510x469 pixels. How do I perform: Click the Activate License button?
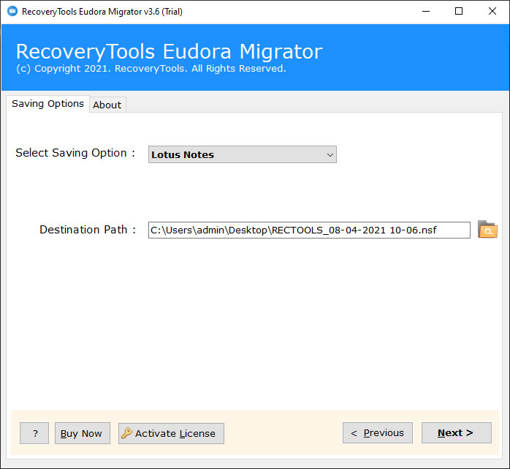coord(171,433)
